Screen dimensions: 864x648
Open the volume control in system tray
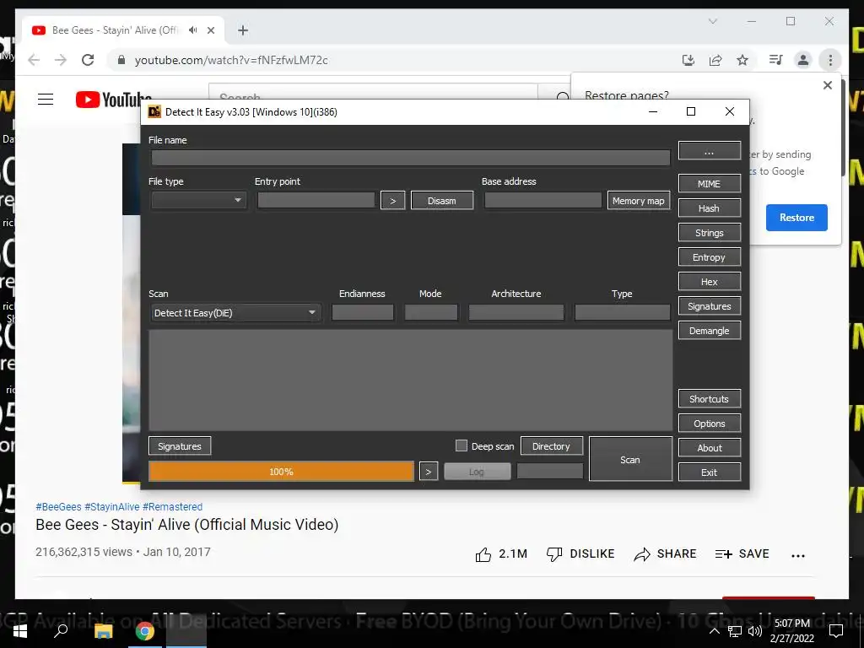755,631
